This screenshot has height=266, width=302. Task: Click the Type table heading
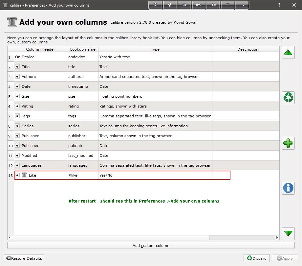pos(155,49)
